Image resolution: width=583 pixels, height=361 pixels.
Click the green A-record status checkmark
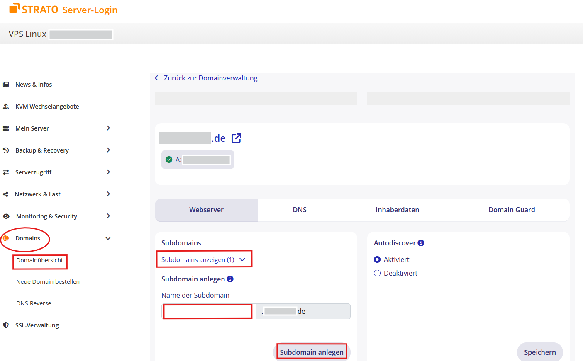[169, 160]
